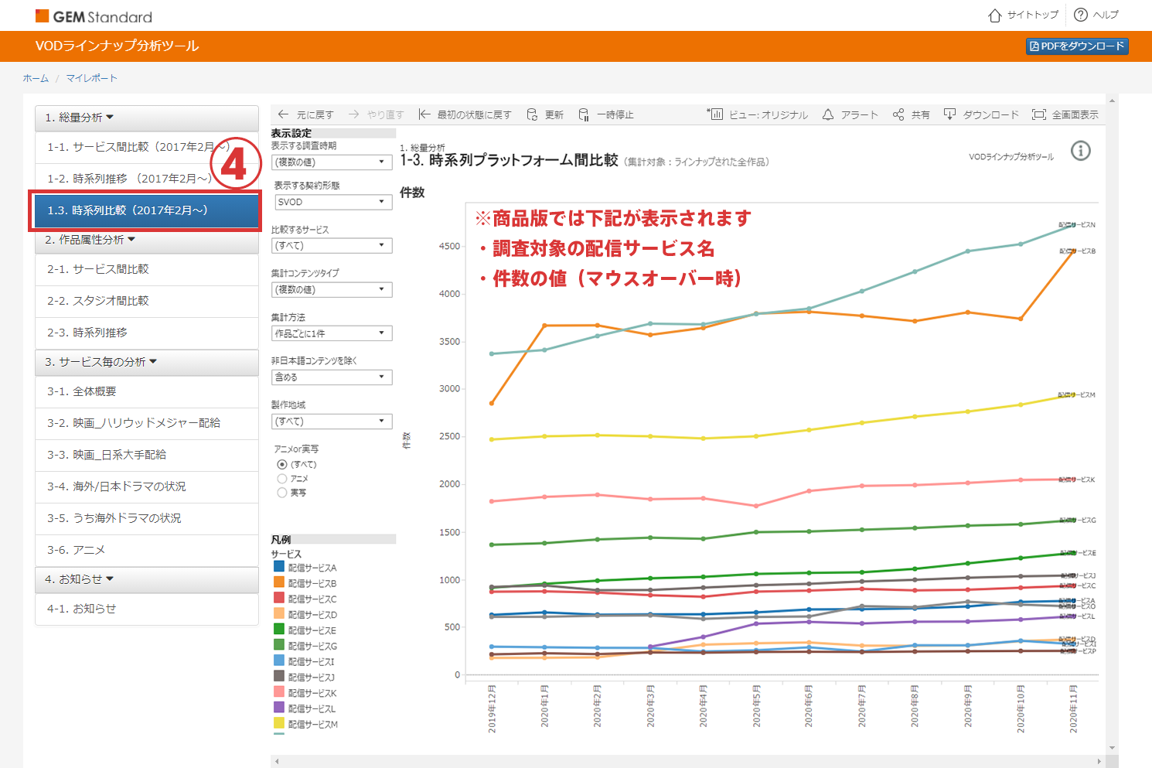
Task: Click the refresh (更新) icon
Action: tap(532, 114)
